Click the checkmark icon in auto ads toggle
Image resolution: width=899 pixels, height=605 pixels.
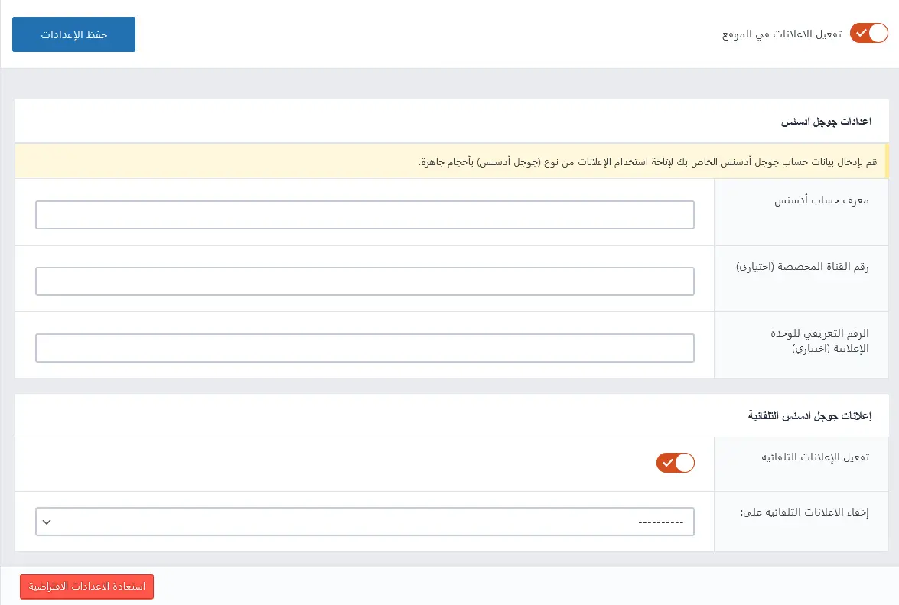(667, 463)
